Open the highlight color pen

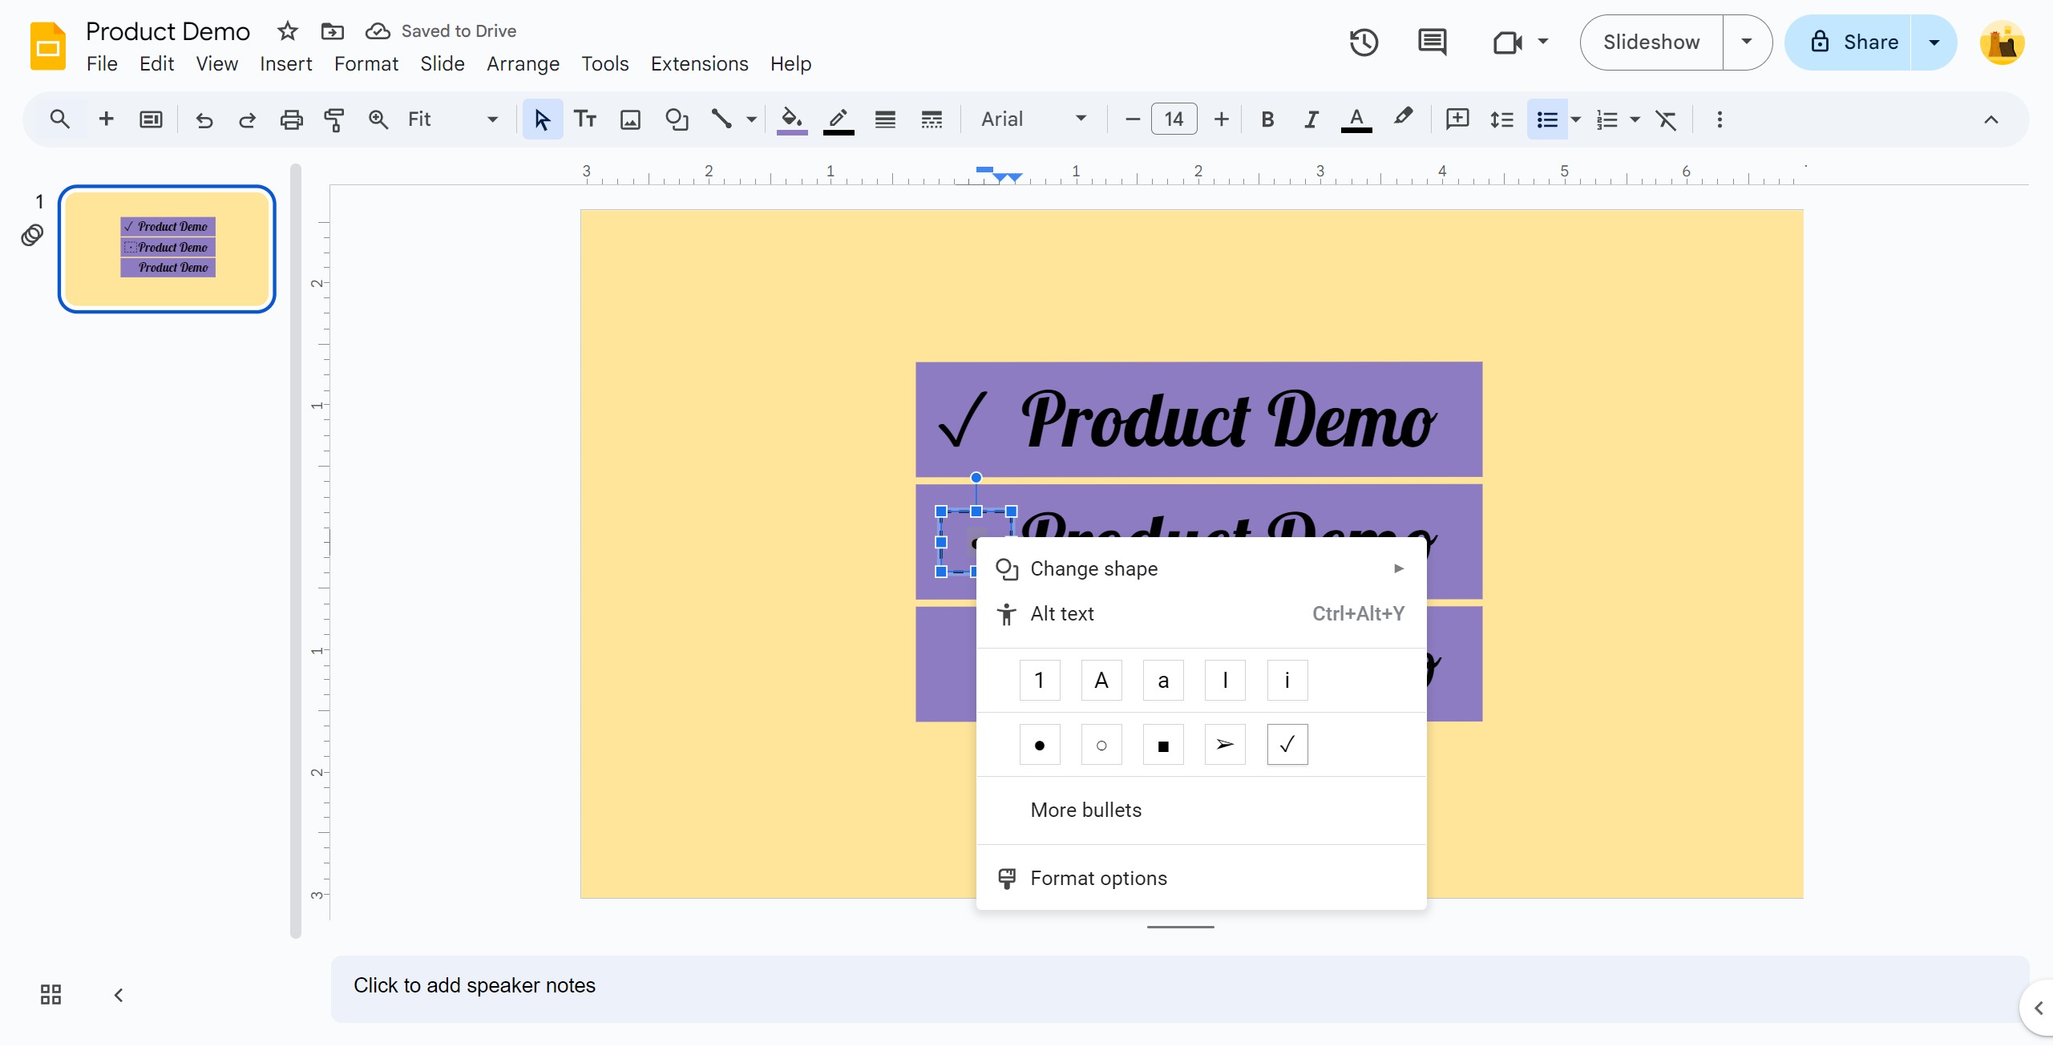tap(1403, 118)
